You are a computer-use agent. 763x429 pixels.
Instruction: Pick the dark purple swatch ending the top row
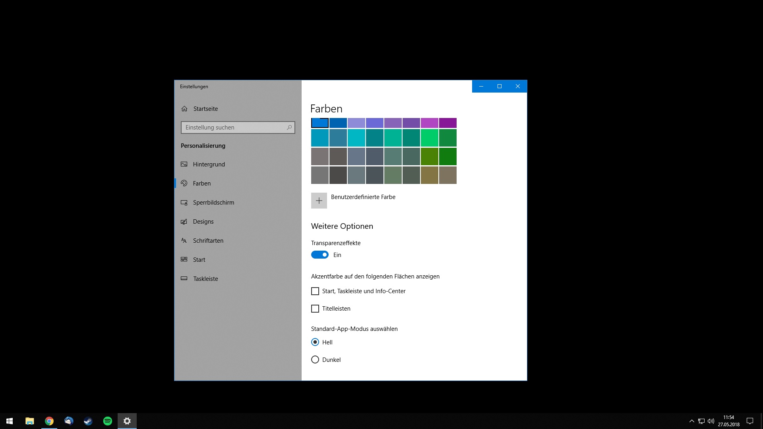coord(448,123)
